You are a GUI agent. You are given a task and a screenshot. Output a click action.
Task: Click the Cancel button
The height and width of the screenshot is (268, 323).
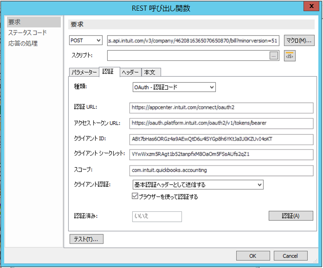290,256
